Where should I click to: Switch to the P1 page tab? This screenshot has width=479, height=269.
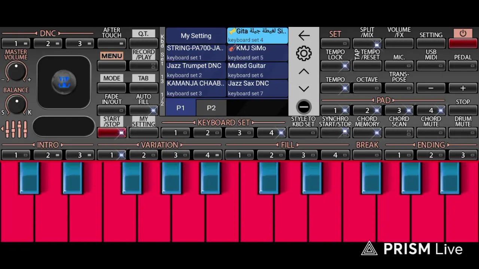(180, 108)
